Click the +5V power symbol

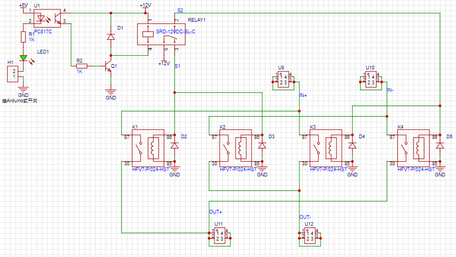pos(23,5)
